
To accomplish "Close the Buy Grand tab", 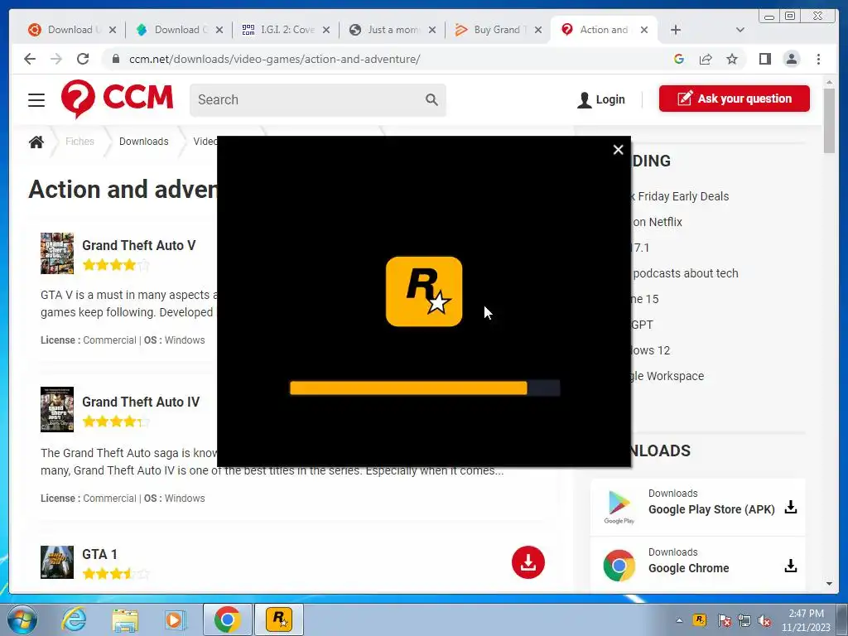I will [538, 30].
